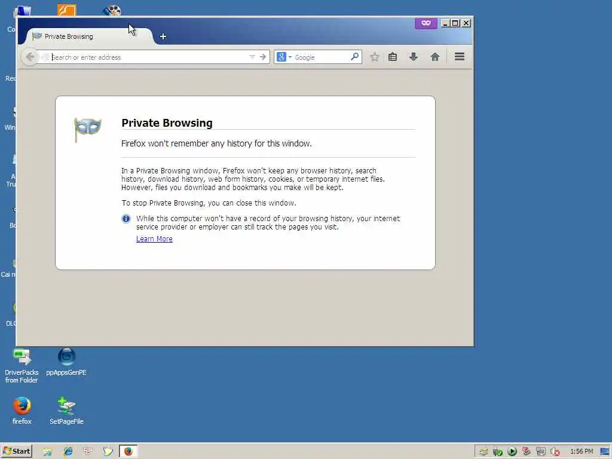Click the Go arrow in the address bar
Image resolution: width=612 pixels, height=459 pixels.
click(x=263, y=57)
